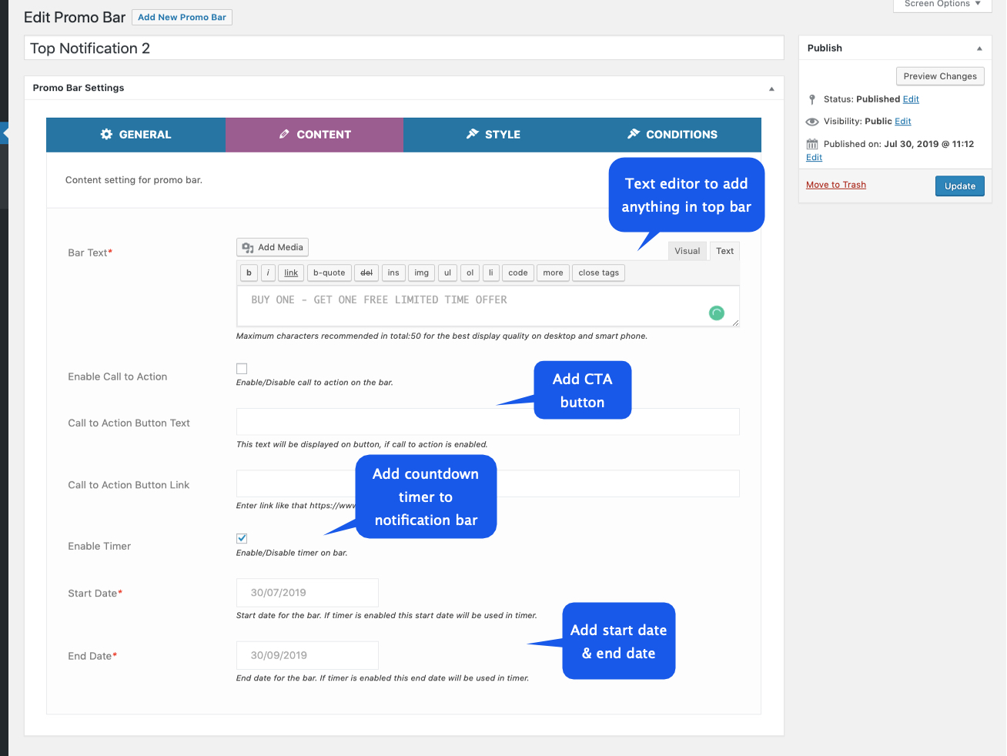Switch to the Style tab

[493, 135]
